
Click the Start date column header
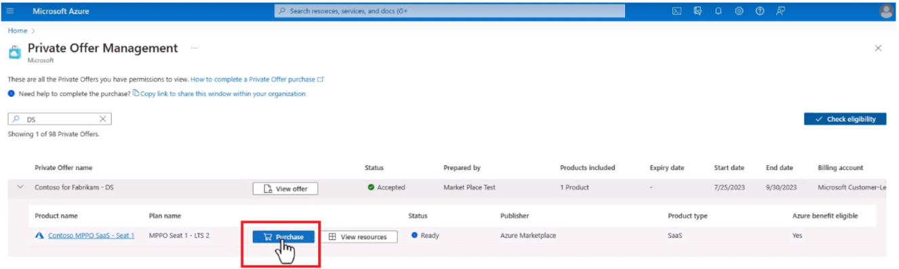[729, 167]
